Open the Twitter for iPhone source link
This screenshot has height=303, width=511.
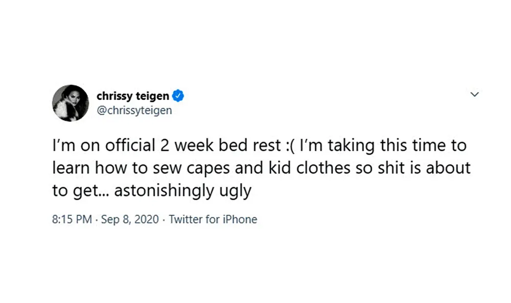(x=213, y=219)
